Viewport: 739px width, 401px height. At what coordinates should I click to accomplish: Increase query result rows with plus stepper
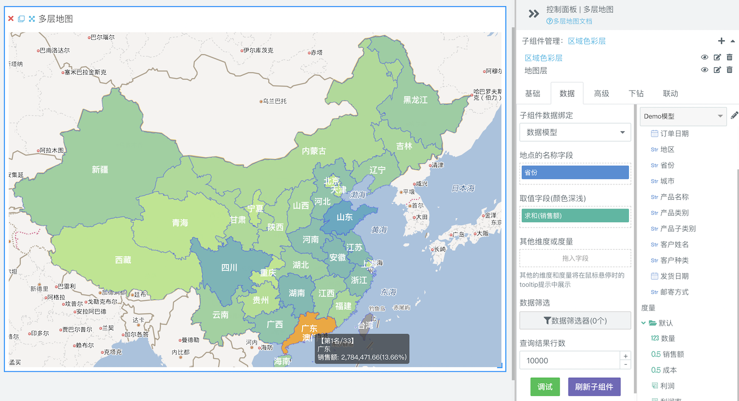626,356
